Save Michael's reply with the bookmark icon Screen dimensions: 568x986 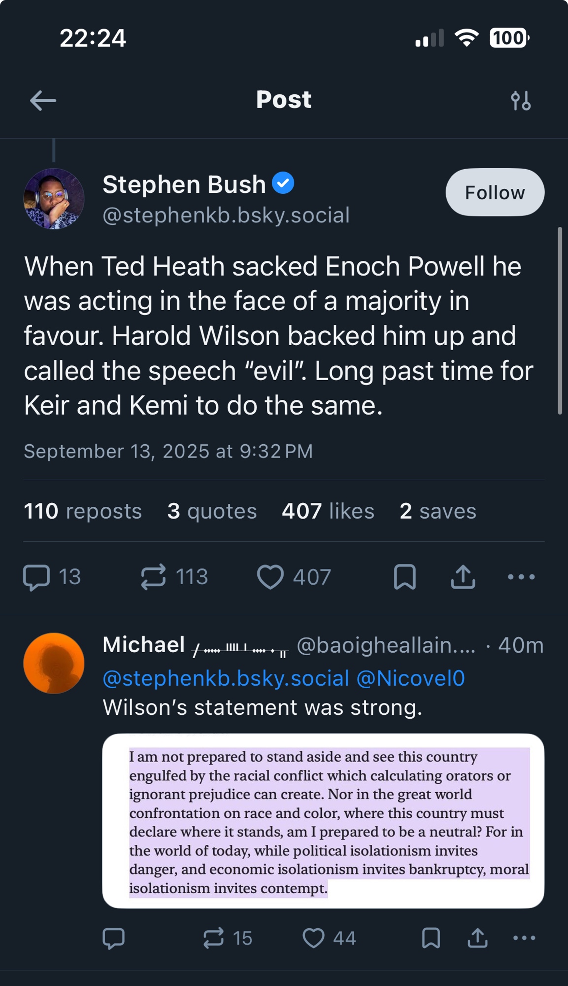(x=431, y=938)
